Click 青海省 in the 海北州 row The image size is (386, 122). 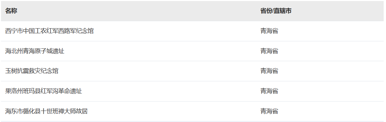[x=269, y=51]
